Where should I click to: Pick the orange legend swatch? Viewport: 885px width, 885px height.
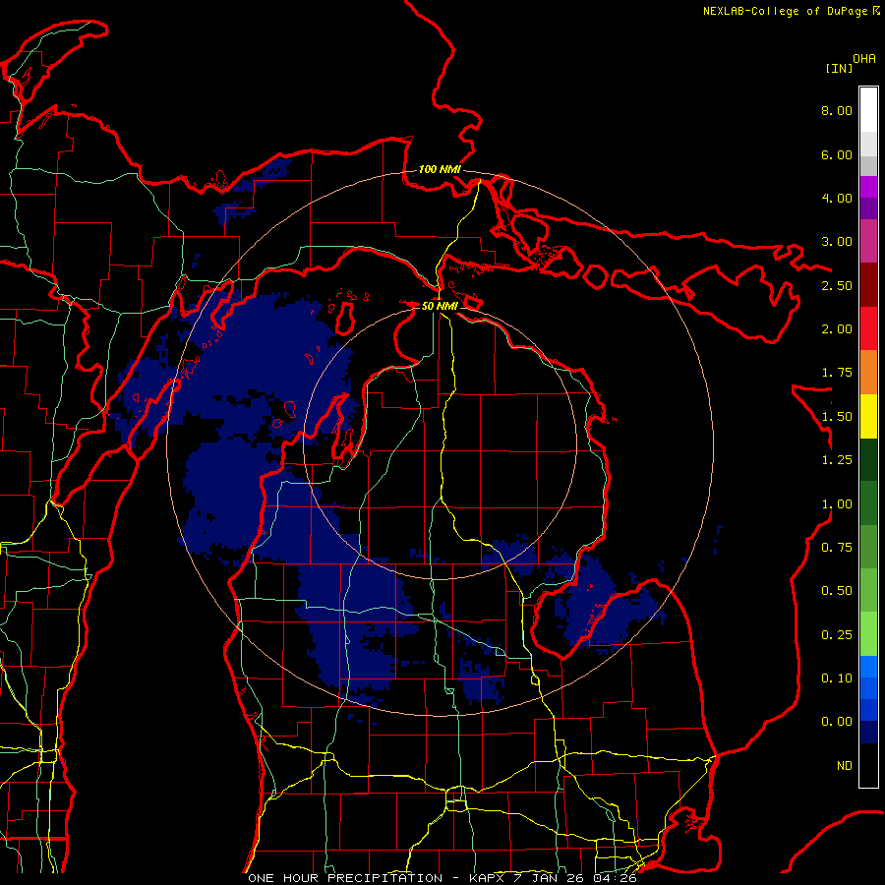(x=868, y=372)
